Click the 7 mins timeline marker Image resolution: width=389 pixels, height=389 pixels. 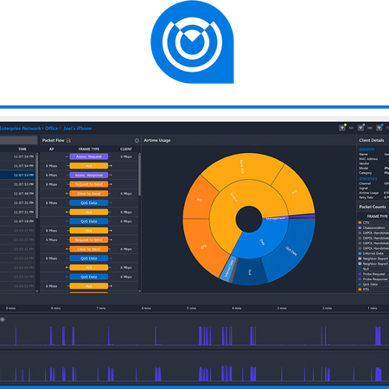pos(101,308)
